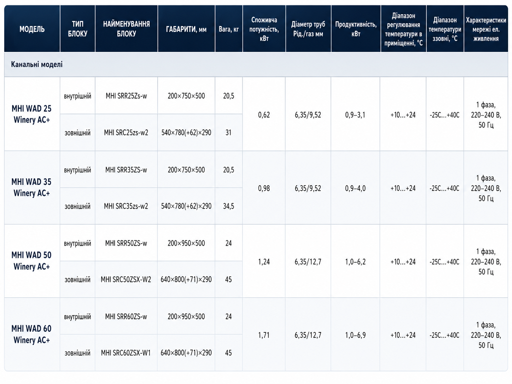Image resolution: width=512 pixels, height=384 pixels.
Task: Select the "640×800(+71)×290" dimensions for SRC60ZSX-W1
Action: pyautogui.click(x=186, y=353)
